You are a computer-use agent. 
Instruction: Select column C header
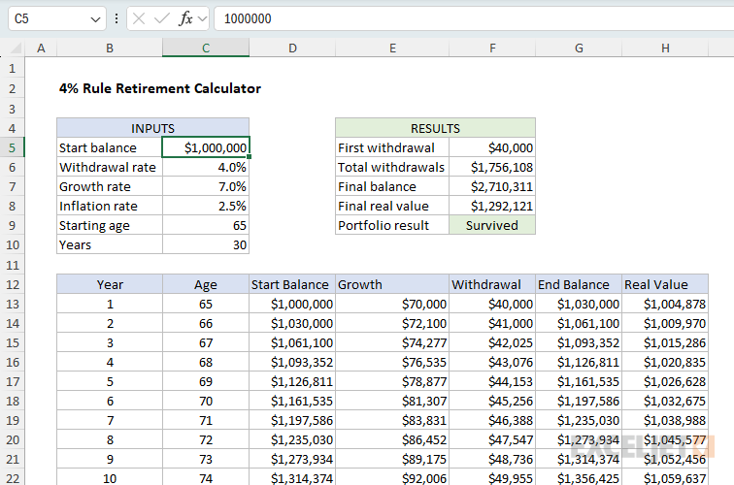click(206, 48)
